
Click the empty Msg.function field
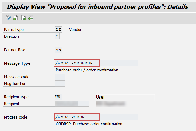pos(60,84)
